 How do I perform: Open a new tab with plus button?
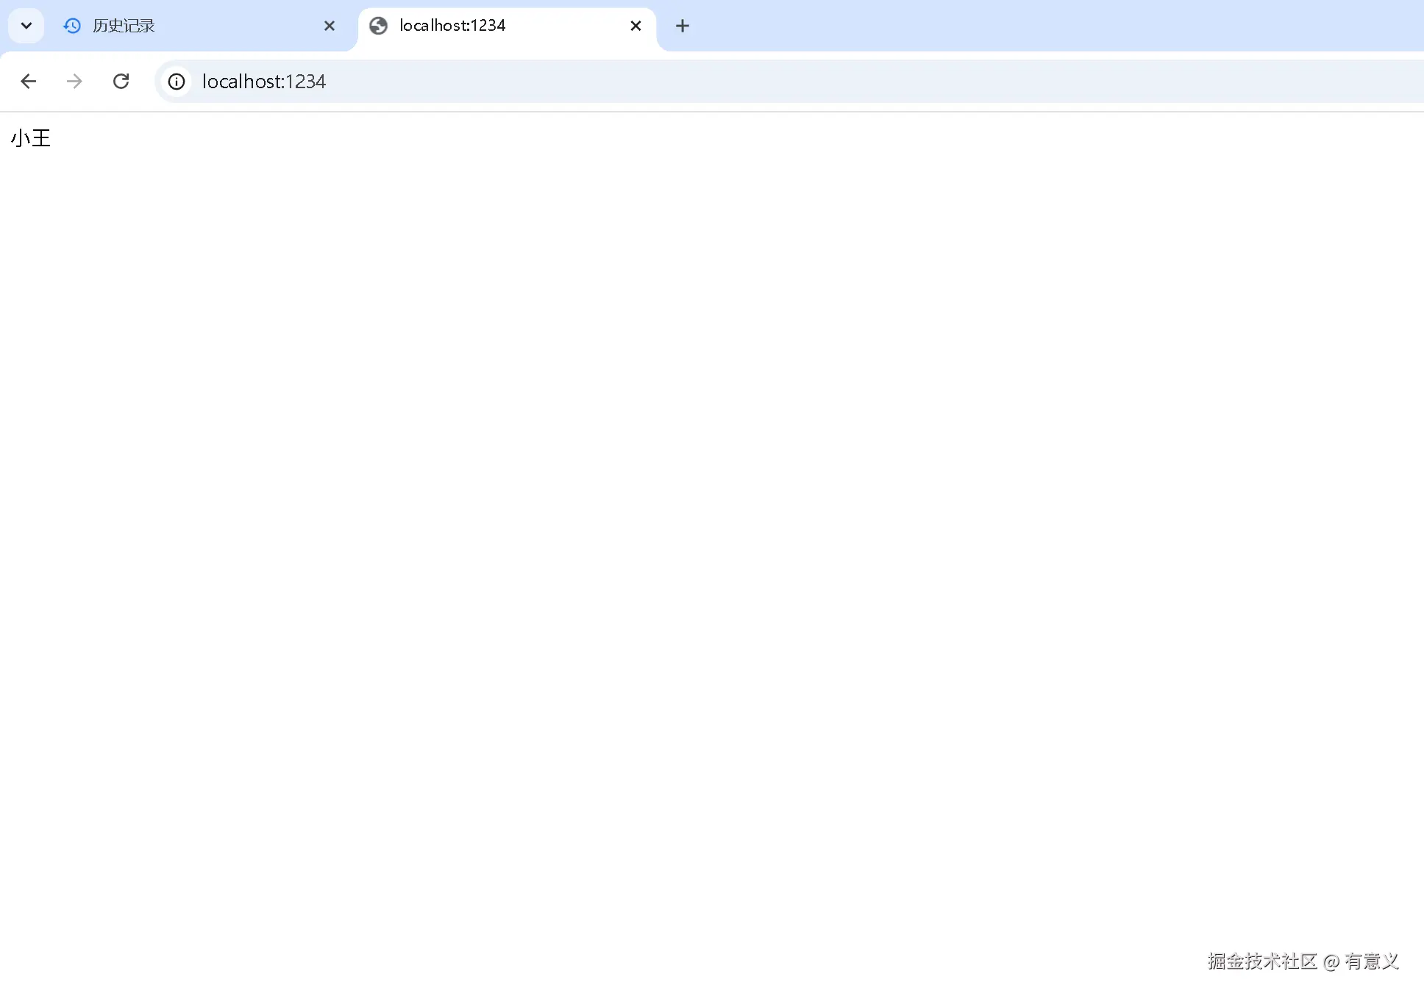683,26
